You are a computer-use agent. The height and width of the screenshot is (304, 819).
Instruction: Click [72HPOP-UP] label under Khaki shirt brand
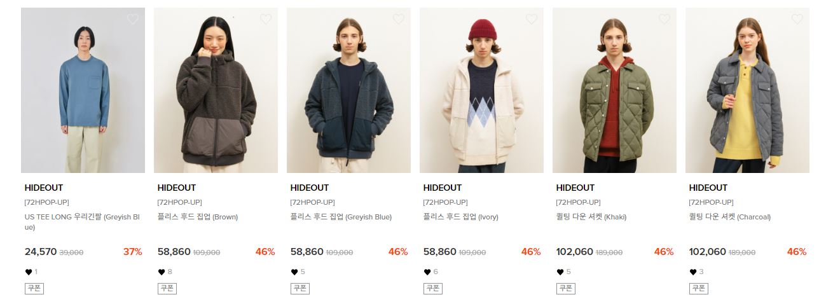[579, 202]
